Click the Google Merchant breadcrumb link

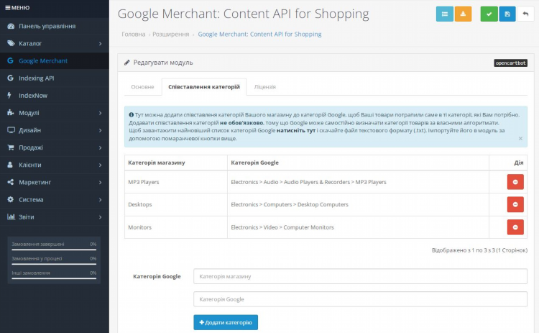259,34
